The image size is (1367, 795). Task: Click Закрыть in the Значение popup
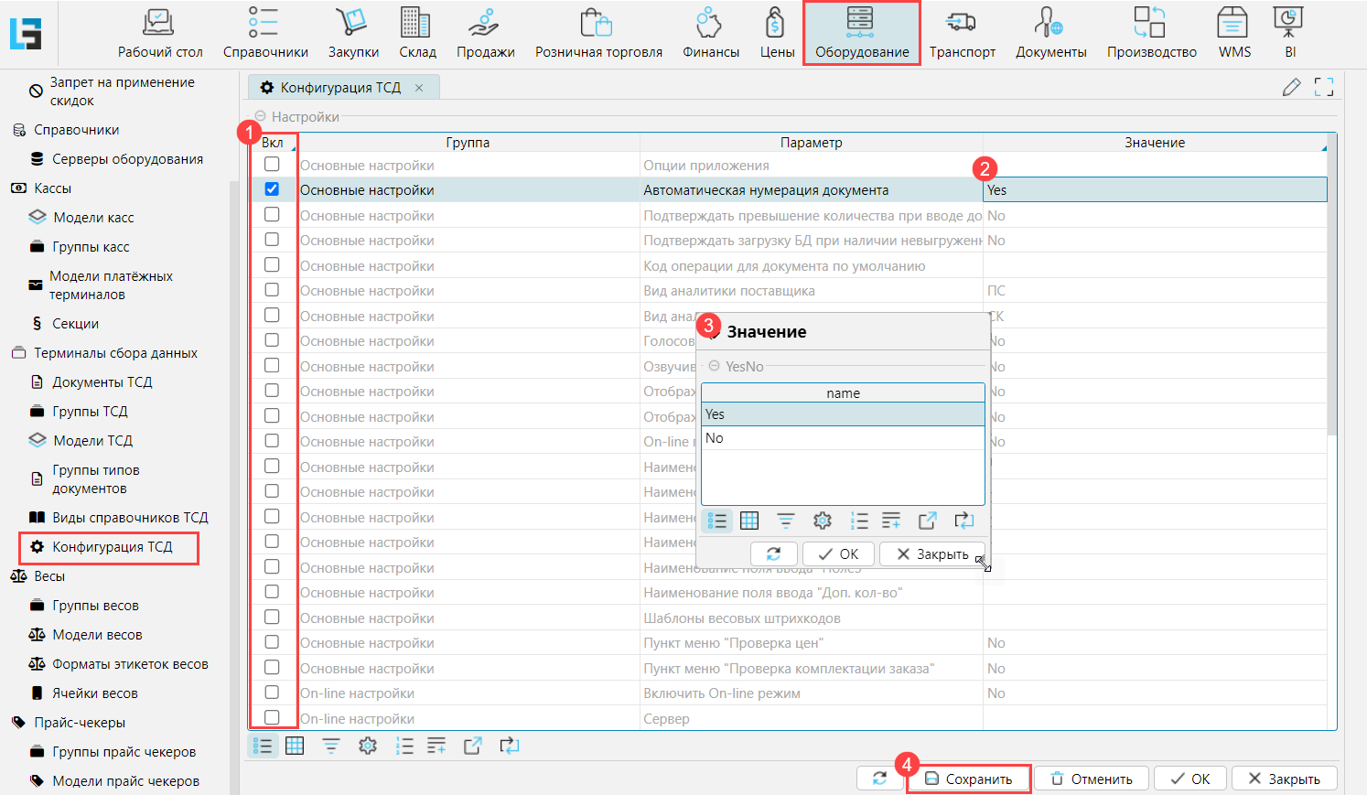coord(931,554)
